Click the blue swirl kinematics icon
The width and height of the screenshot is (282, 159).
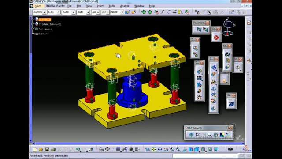[227, 54]
